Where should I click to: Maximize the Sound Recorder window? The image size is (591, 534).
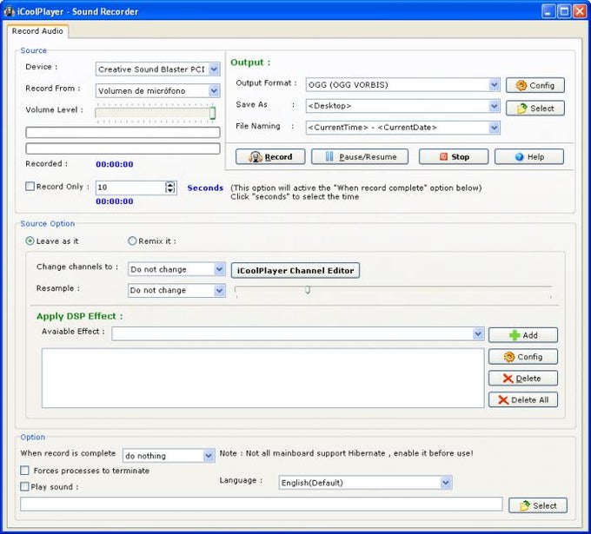pyautogui.click(x=564, y=11)
